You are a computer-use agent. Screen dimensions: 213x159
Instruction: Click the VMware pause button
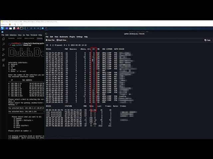[10, 25]
